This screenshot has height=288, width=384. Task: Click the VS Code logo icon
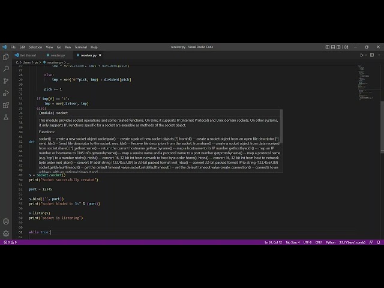[4, 47]
